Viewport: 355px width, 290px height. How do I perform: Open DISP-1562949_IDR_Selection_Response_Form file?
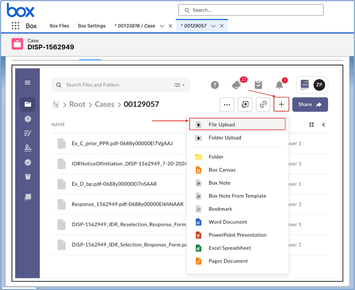pyautogui.click(x=129, y=245)
